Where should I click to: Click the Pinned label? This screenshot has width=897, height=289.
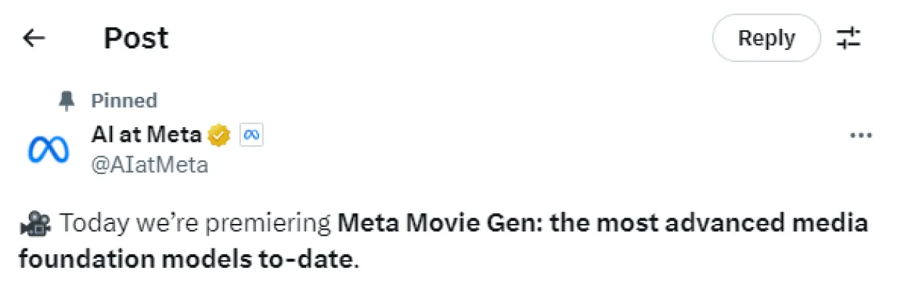tap(124, 100)
